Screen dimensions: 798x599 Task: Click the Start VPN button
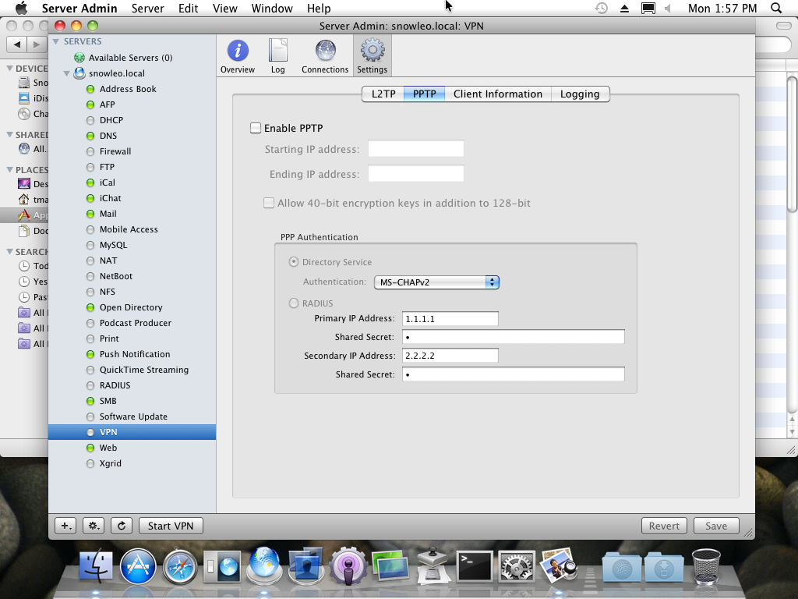(x=171, y=526)
